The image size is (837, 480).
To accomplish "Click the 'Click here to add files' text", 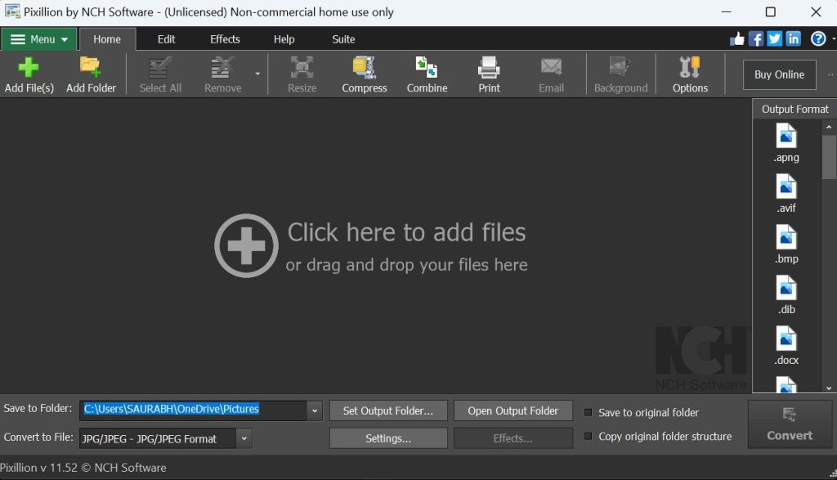I will point(406,232).
